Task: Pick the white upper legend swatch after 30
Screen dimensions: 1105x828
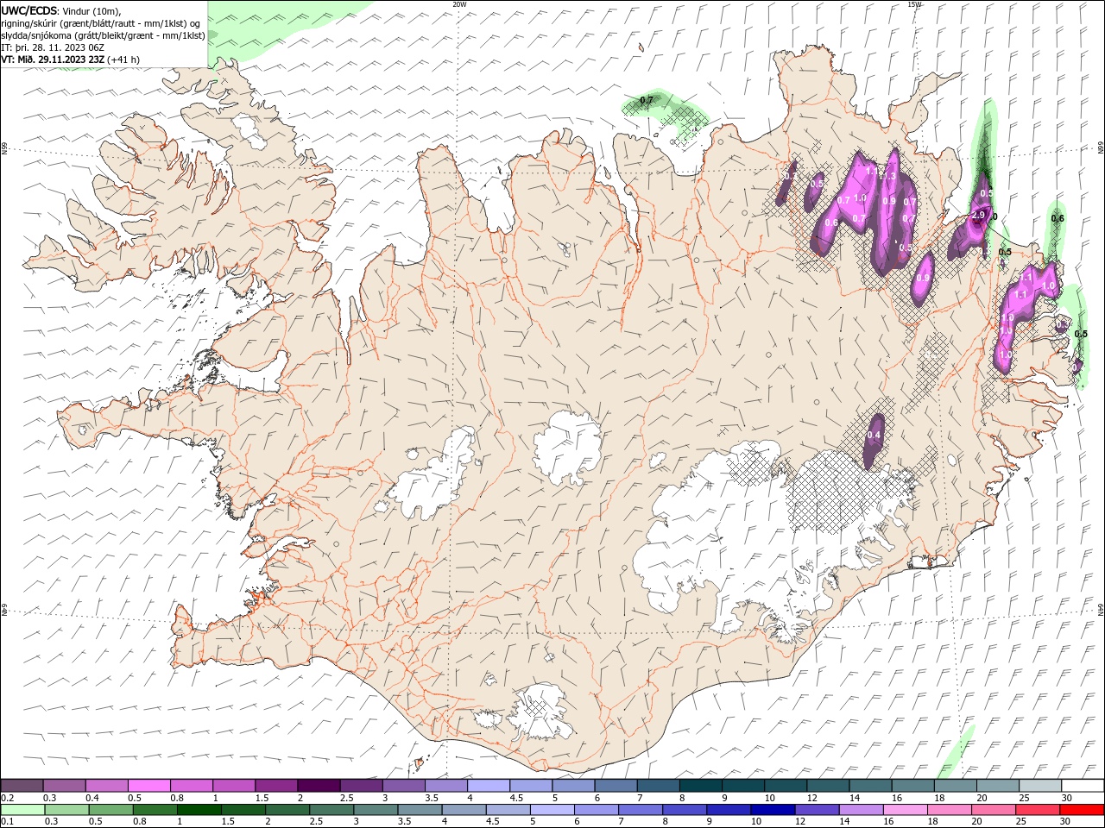Action: 1083,785
